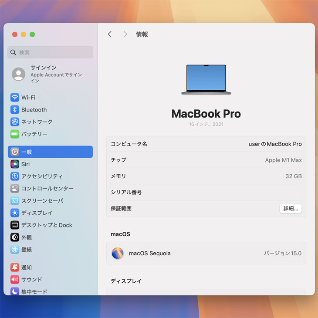Click the ディスプレイ section heading
Screen dimensions: 318x318
[x=126, y=281]
